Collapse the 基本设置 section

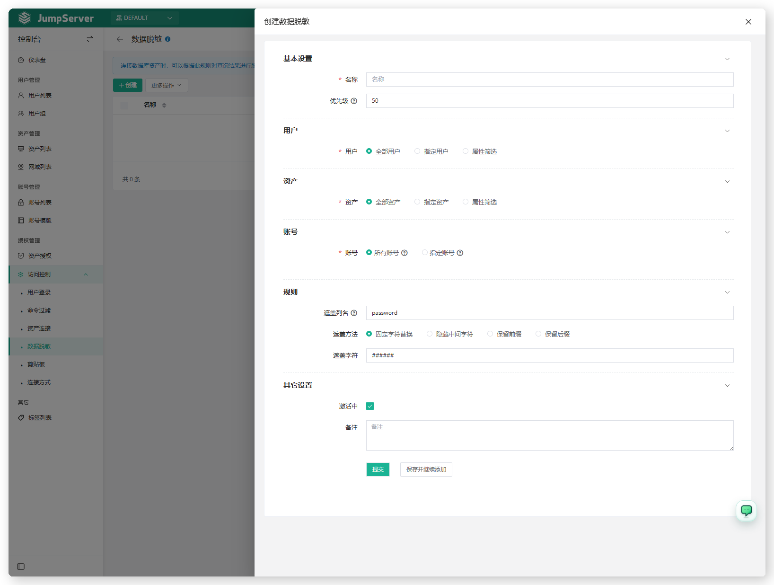pyautogui.click(x=727, y=59)
